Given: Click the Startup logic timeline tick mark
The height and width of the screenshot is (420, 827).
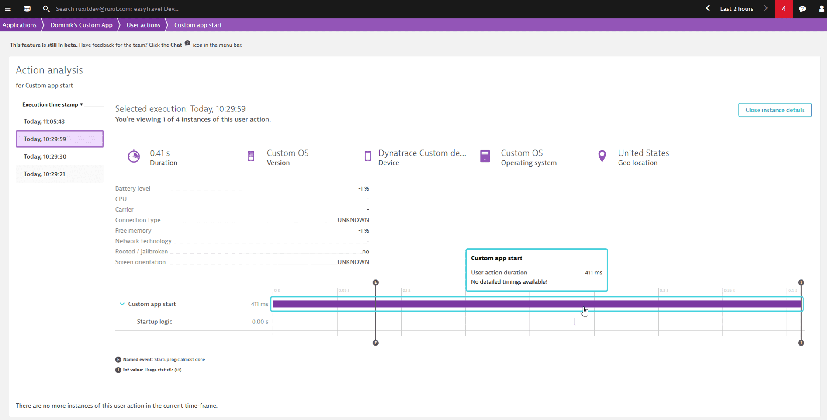Looking at the screenshot, I should point(575,322).
